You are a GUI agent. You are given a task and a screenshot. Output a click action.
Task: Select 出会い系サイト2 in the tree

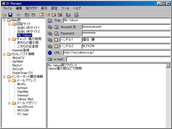click(x=28, y=31)
